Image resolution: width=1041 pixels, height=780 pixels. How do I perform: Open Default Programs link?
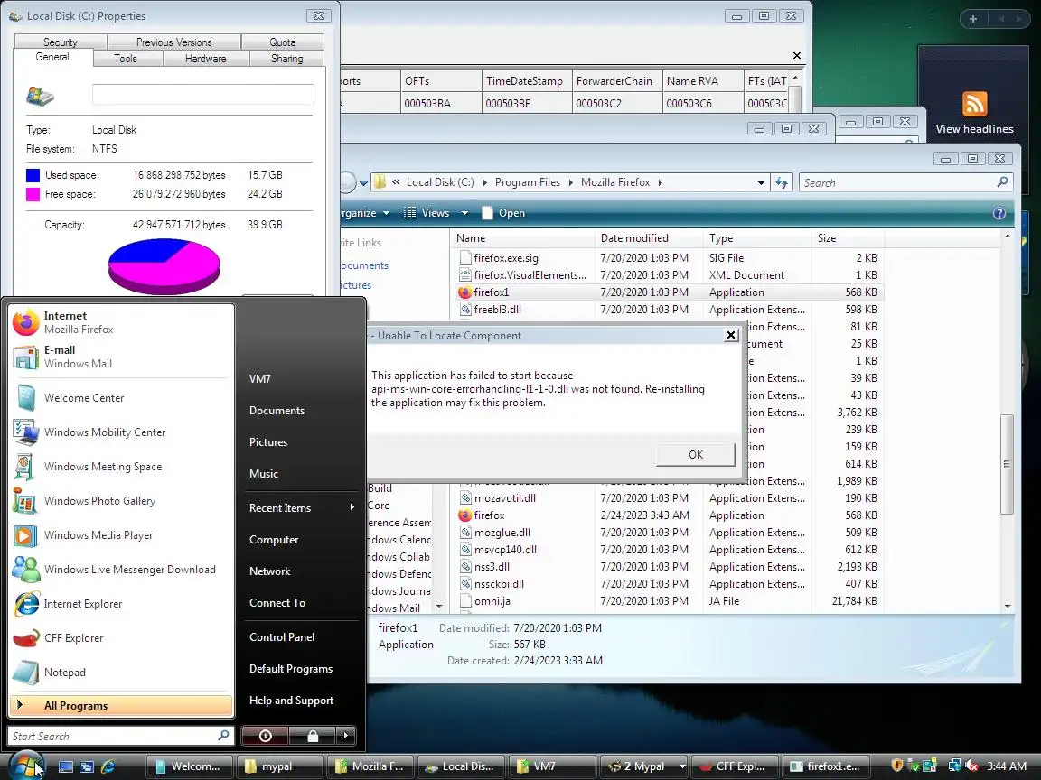291,669
